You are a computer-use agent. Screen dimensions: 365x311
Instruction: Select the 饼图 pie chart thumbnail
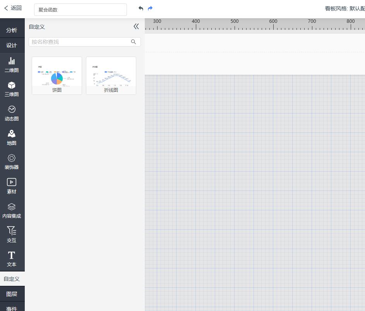coord(57,76)
